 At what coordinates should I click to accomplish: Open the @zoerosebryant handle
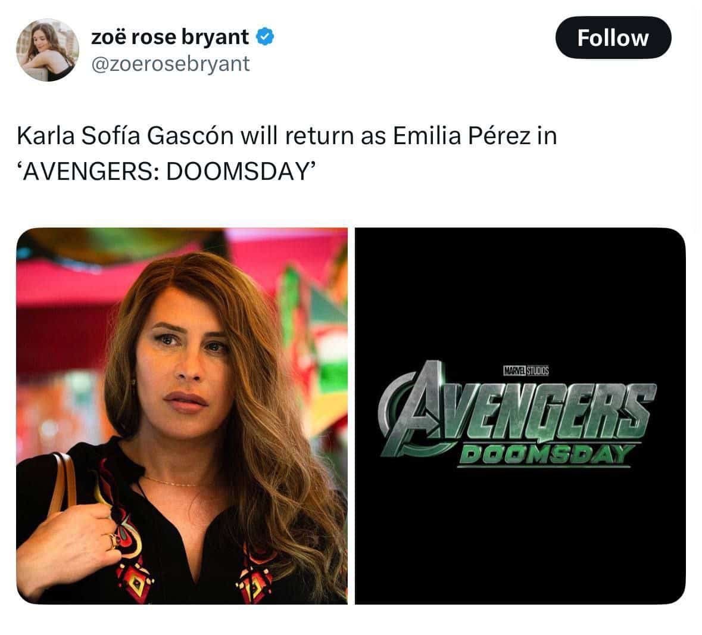pyautogui.click(x=170, y=64)
